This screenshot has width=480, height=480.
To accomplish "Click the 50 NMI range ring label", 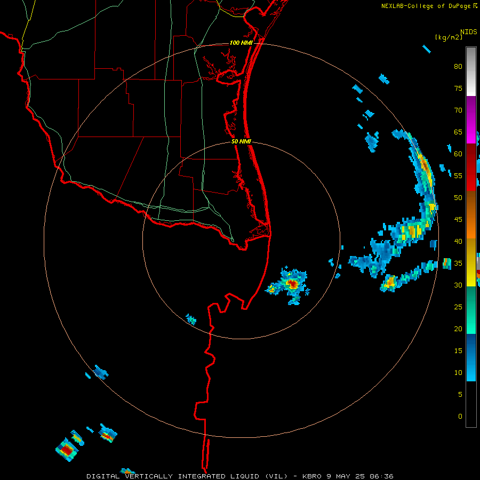I will (241, 141).
